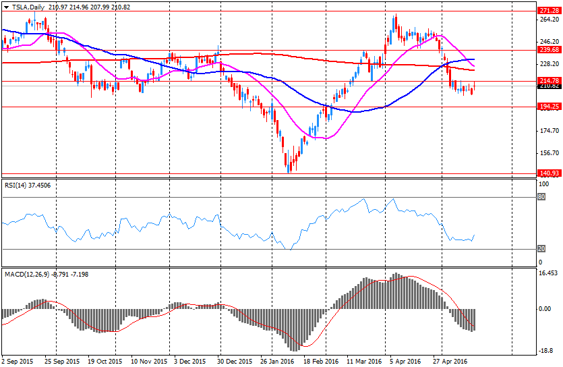Open the chart menu triangle beside TSLA,Daily
This screenshot has width=563, height=367.
tap(6, 7)
